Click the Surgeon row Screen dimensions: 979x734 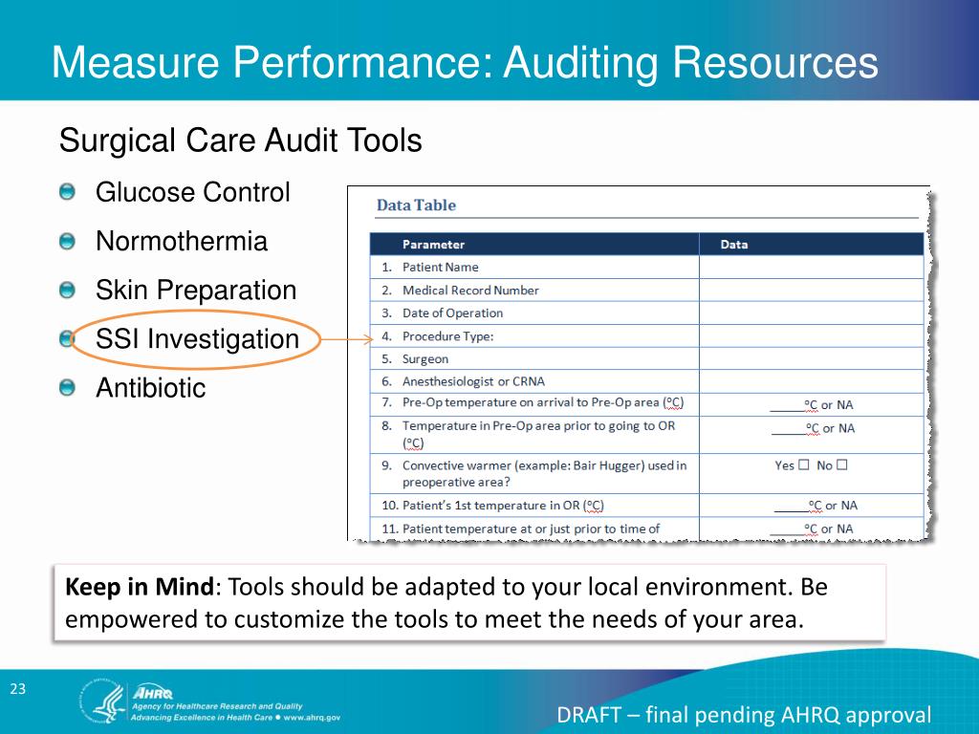pos(647,359)
